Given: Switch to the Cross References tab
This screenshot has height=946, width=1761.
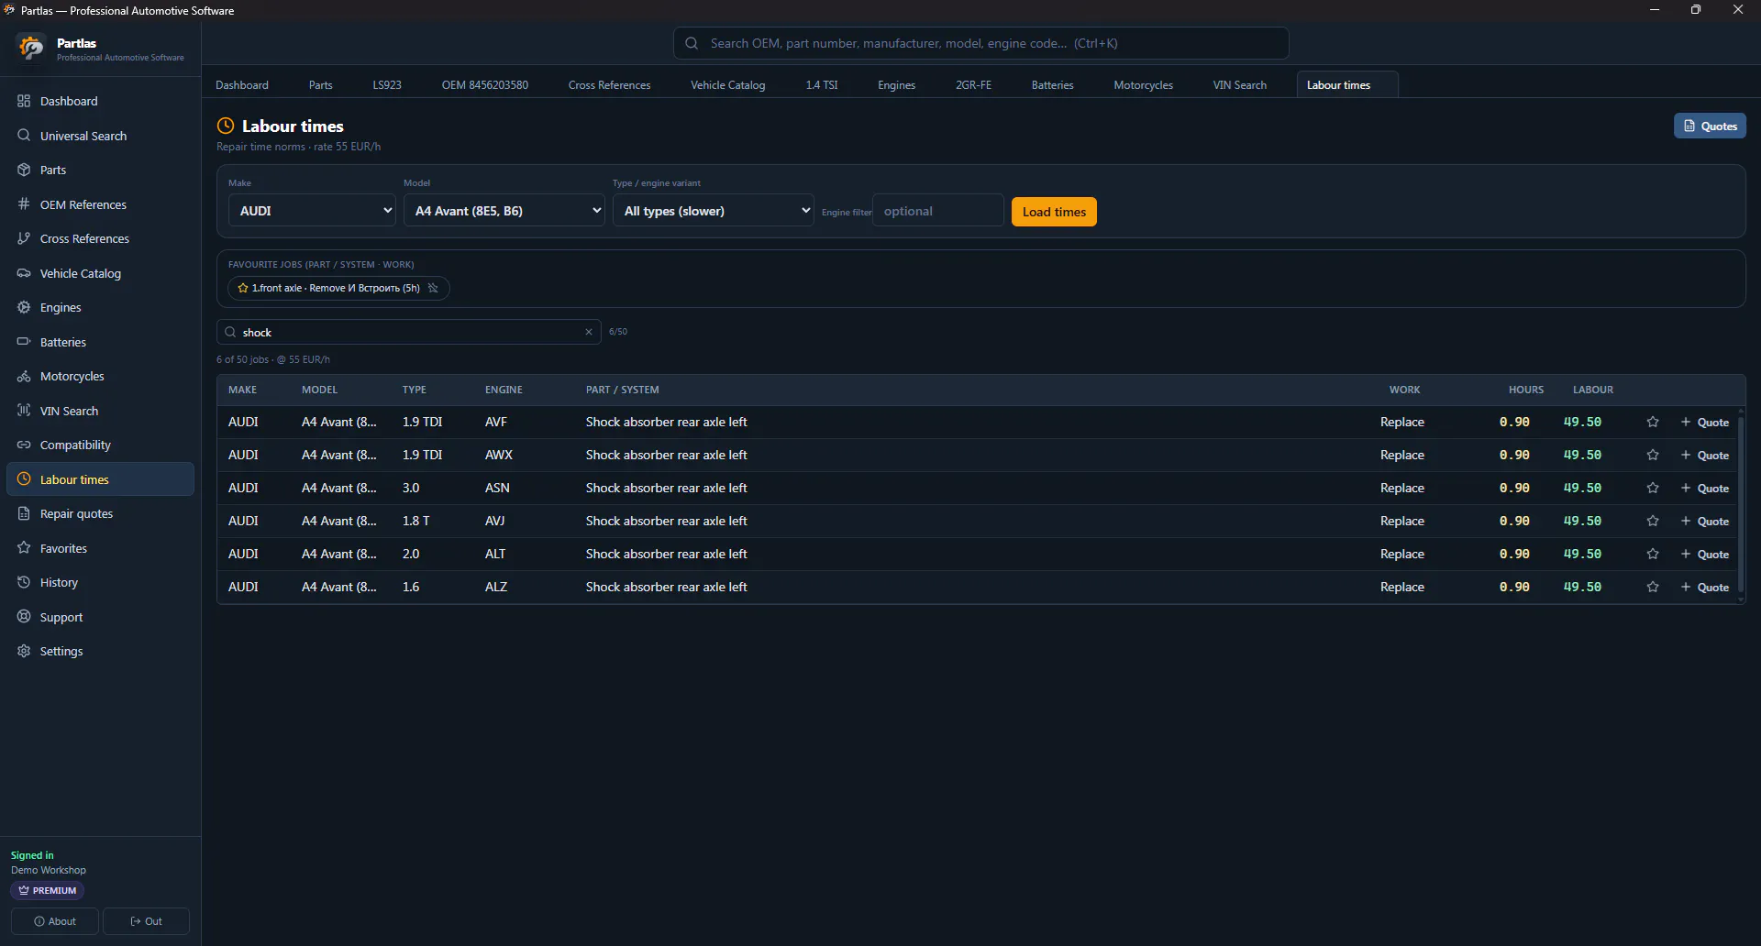Looking at the screenshot, I should pyautogui.click(x=609, y=85).
